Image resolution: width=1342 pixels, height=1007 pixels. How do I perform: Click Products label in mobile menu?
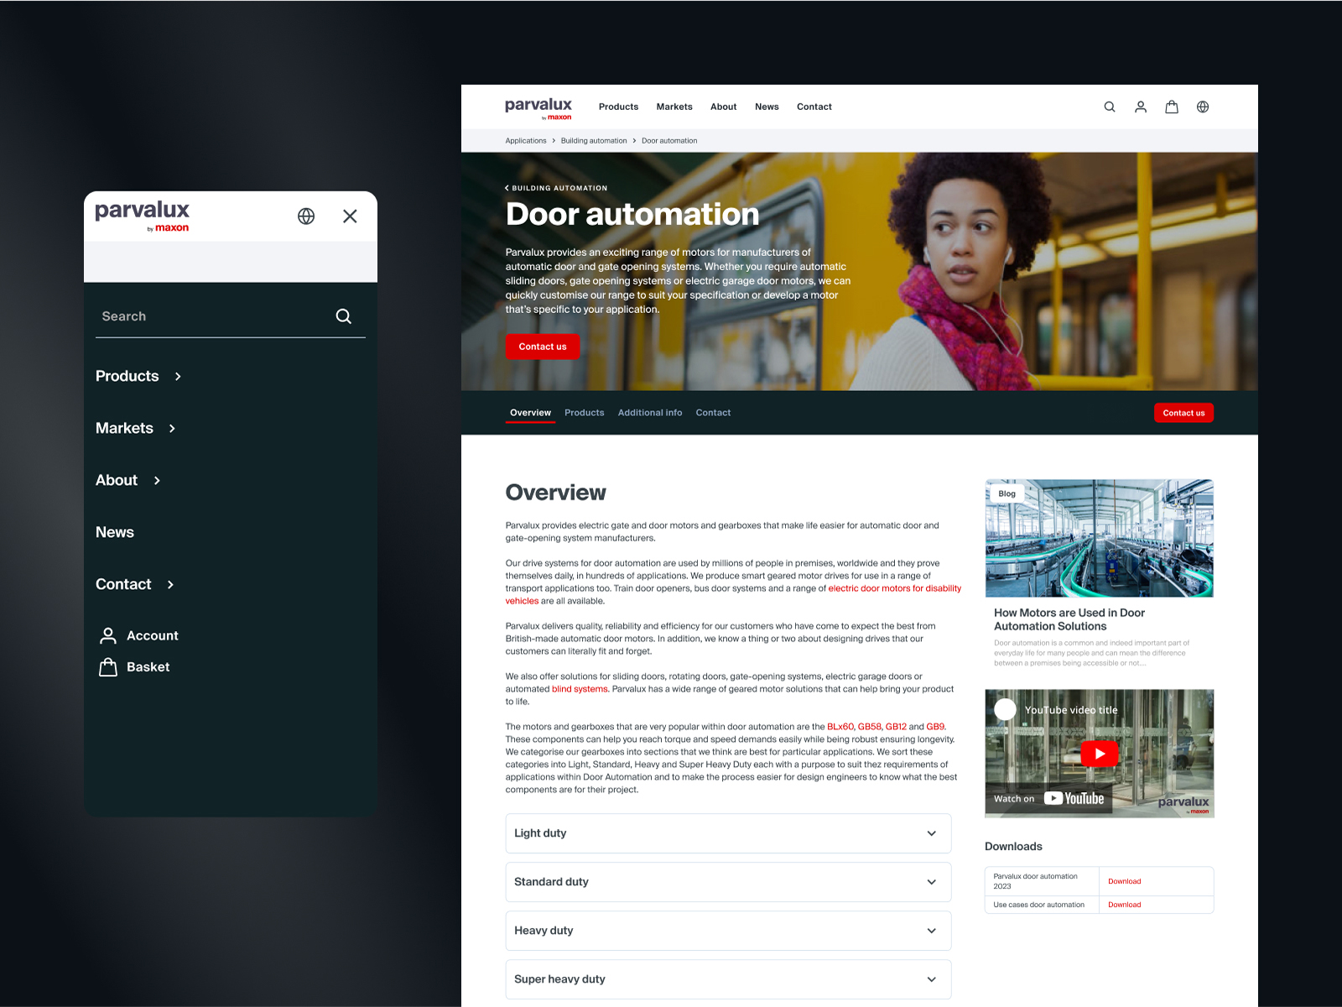[127, 377]
